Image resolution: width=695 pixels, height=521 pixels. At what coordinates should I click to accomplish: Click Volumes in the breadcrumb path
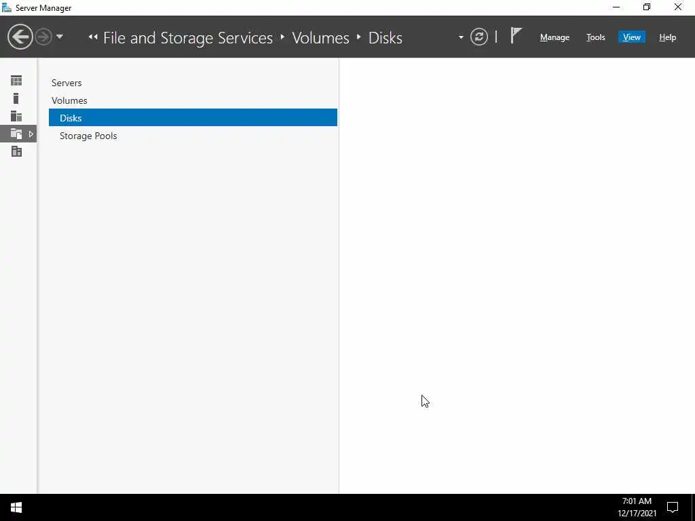pyautogui.click(x=320, y=38)
